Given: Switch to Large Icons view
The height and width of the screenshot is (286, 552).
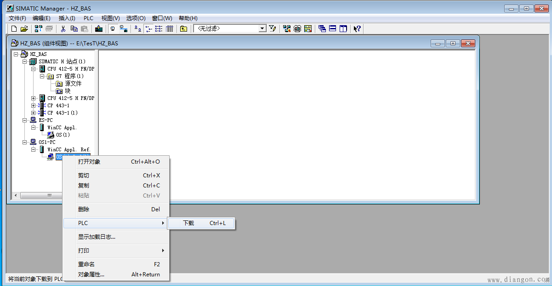Looking at the screenshot, I should 138,28.
